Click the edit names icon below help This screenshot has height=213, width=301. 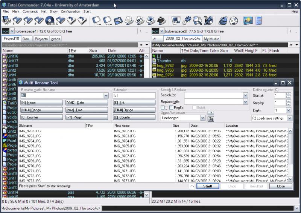point(211,119)
